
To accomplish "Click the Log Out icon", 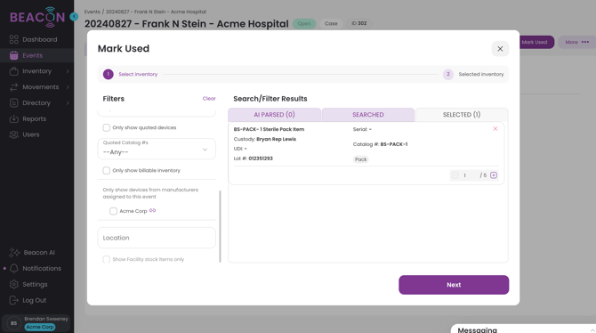I will [x=13, y=300].
